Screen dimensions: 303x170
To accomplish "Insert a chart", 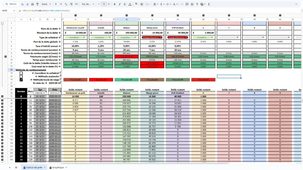I will (192, 4).
